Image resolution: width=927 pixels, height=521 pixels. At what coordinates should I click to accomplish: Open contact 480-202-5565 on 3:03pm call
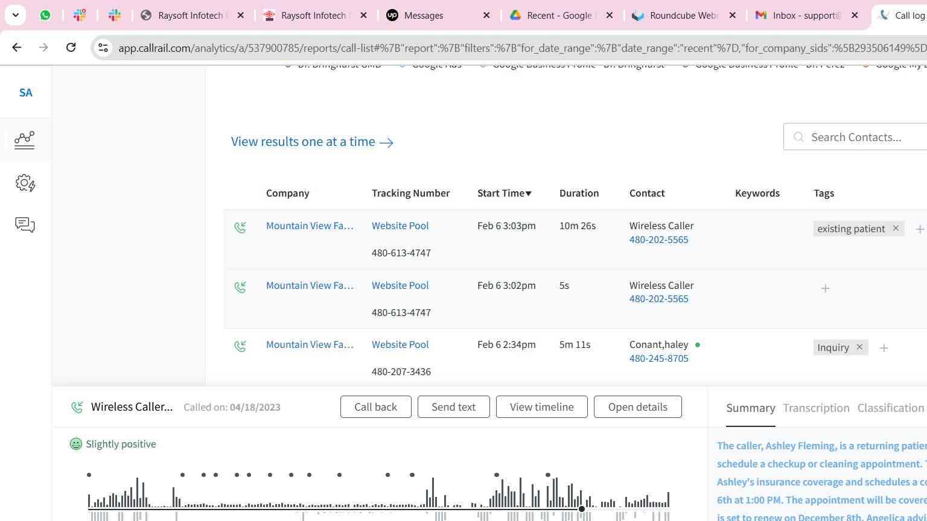[x=658, y=239]
